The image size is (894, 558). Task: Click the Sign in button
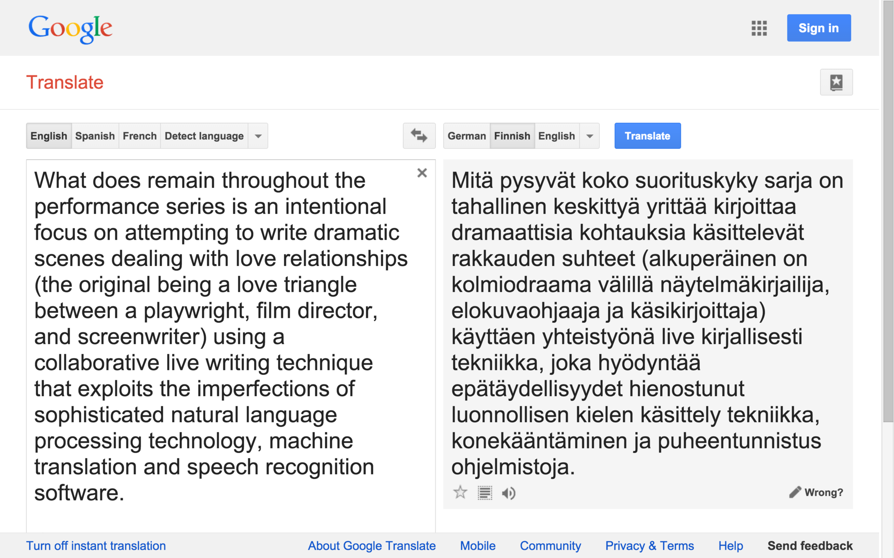click(819, 28)
